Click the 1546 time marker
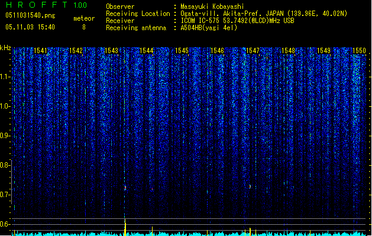 point(217,51)
